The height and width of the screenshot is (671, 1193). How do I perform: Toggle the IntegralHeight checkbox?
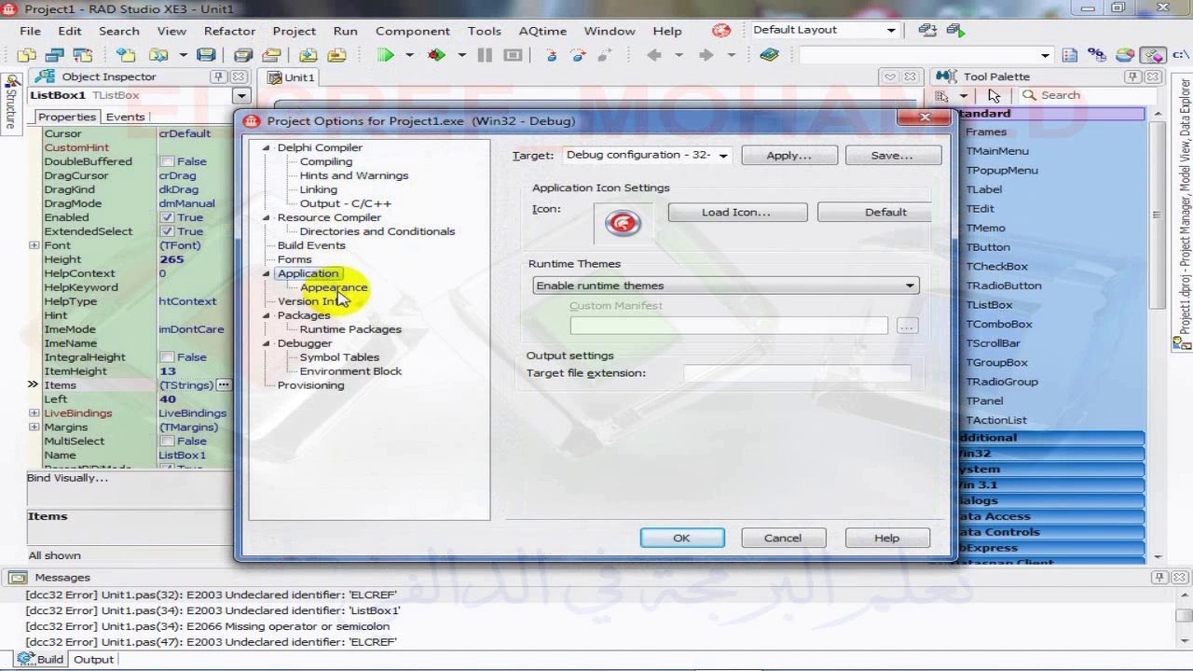point(167,357)
